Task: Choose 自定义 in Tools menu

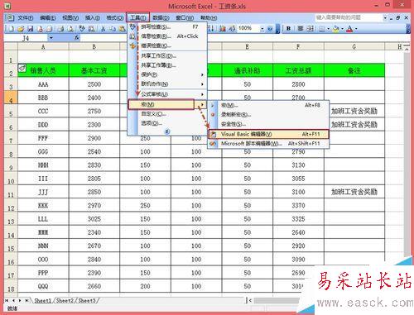Action: pos(167,114)
